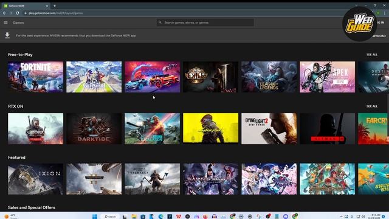Image resolution: width=389 pixels, height=219 pixels.
Task: Open the fourth Featured tile with purple fighters
Action: click(x=211, y=179)
